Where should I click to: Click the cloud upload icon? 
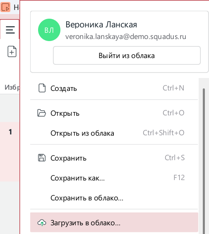(42, 223)
